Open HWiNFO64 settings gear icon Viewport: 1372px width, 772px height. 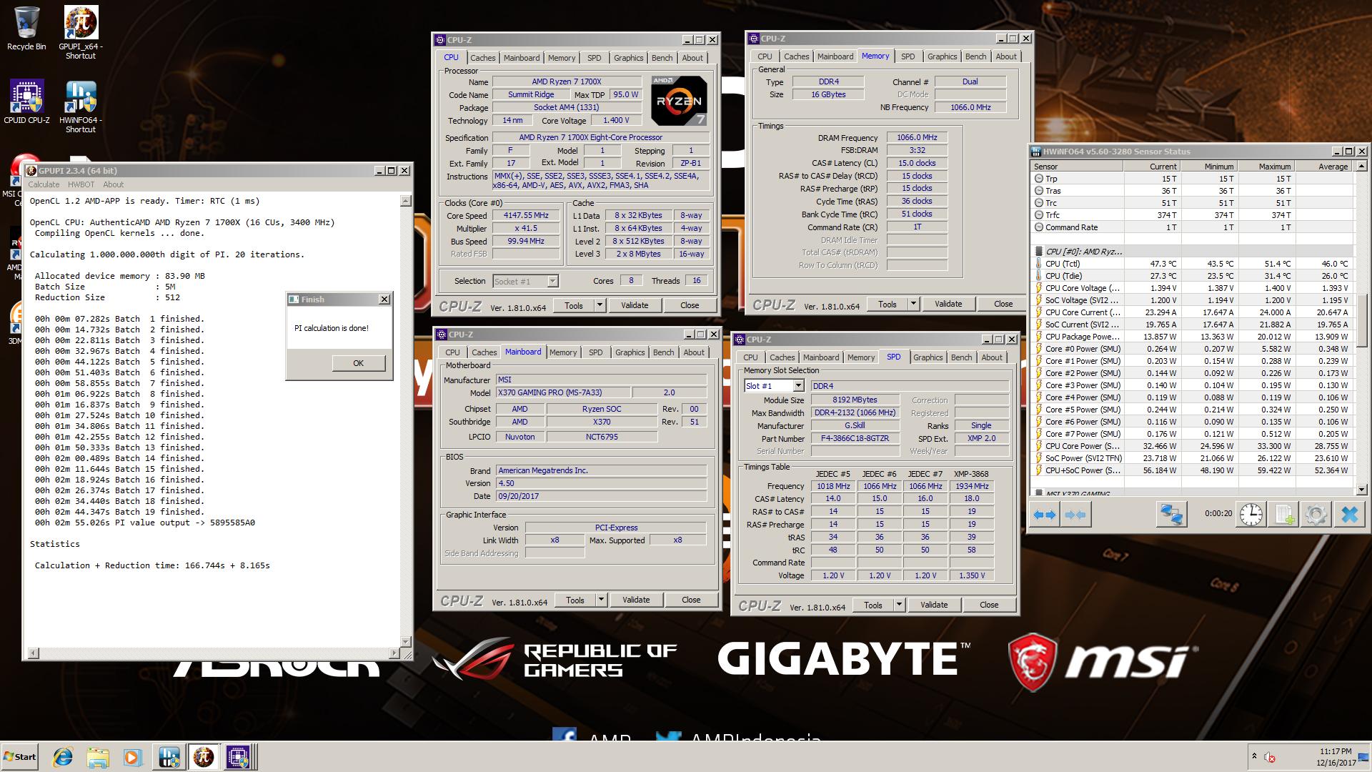1316,515
